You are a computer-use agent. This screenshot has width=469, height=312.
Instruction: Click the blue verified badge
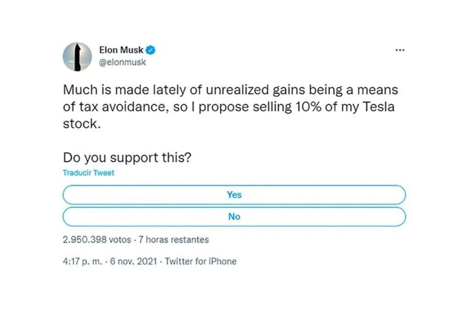point(151,51)
